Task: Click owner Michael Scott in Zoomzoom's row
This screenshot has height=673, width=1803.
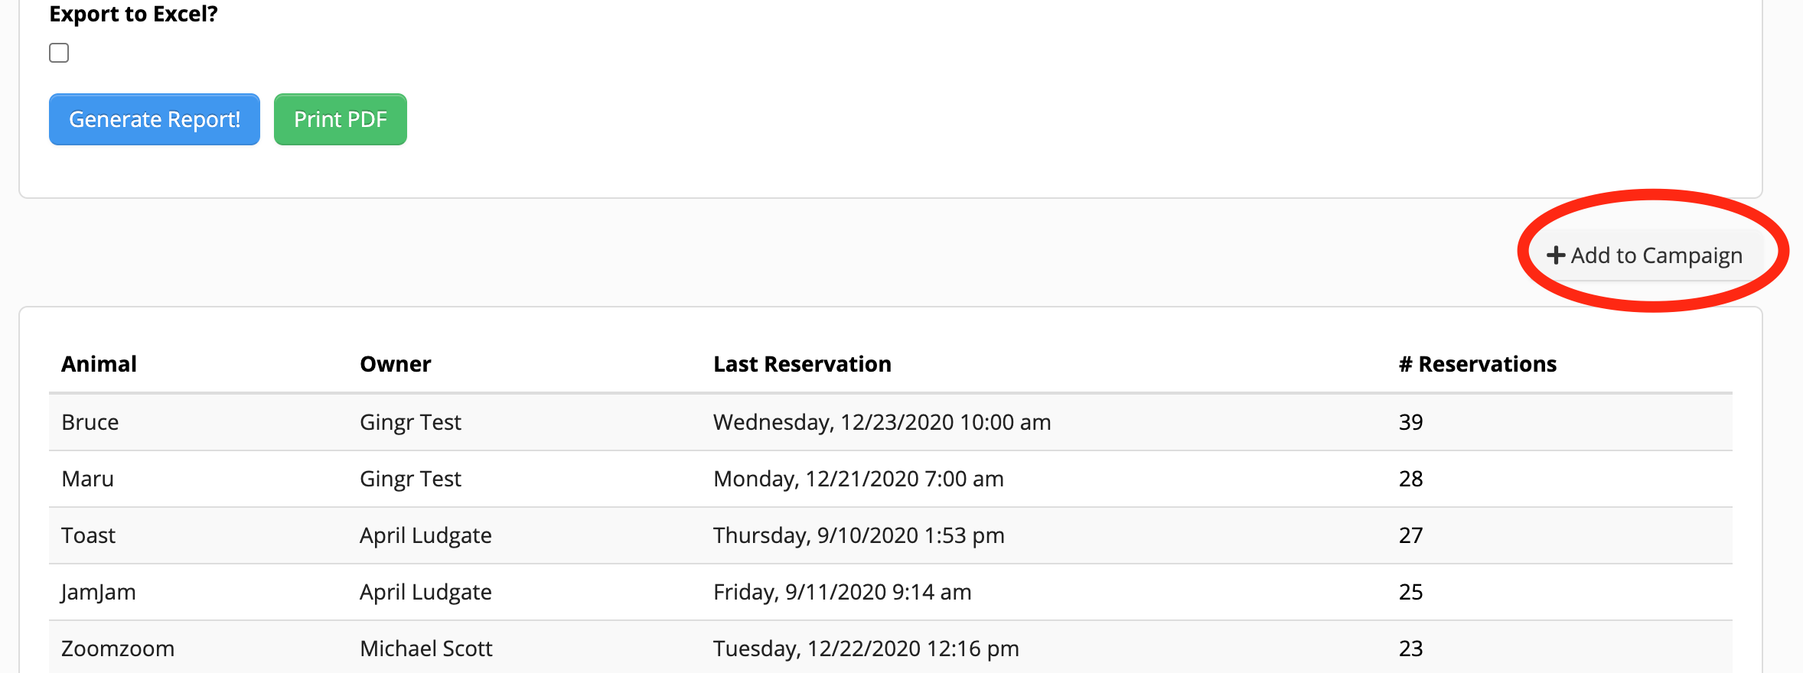Action: [x=425, y=648]
